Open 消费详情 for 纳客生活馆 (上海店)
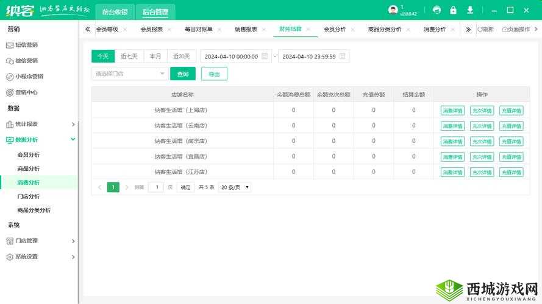The height and width of the screenshot is (304, 542). [452, 111]
